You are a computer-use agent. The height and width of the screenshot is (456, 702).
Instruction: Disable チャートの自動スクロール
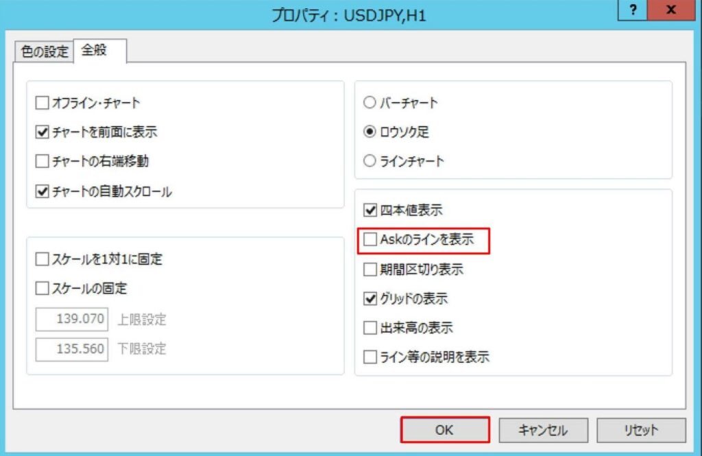(43, 192)
